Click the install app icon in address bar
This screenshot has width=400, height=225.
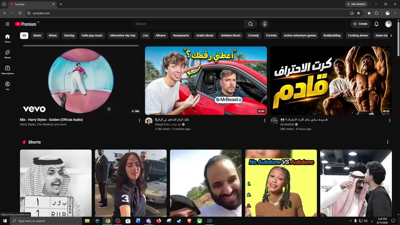[352, 13]
